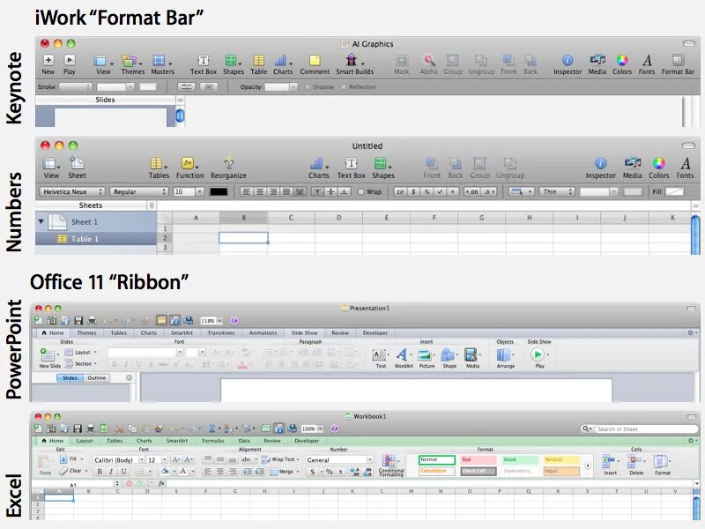Open the Fonts panel in Numbers toolbar

pyautogui.click(x=685, y=163)
